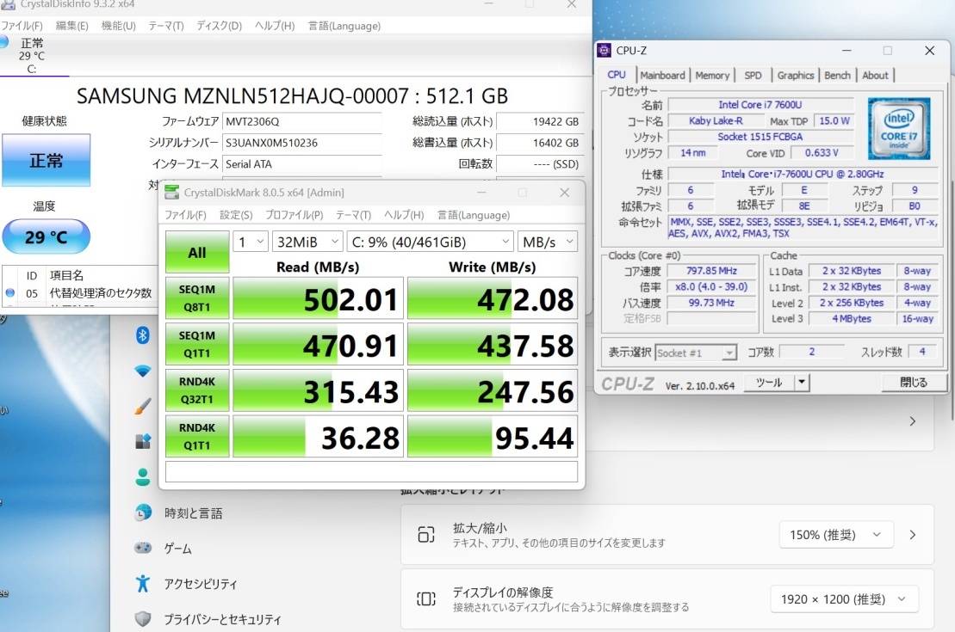This screenshot has width=955, height=632.
Task: Click the RND4K Q1T1 write result 95.44
Action: [492, 437]
